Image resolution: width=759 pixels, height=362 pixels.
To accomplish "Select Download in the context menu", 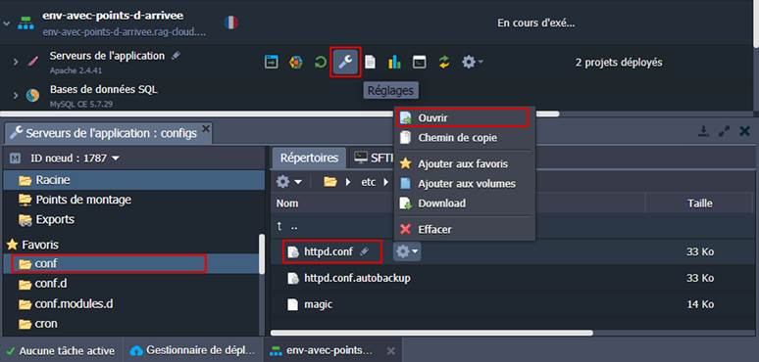I will pyautogui.click(x=465, y=204).
